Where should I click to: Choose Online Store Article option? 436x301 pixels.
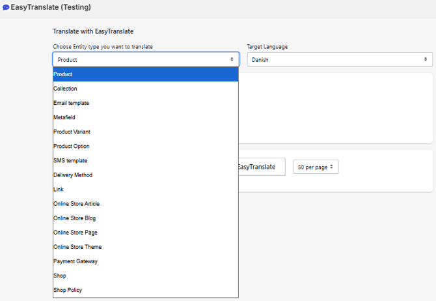pyautogui.click(x=77, y=204)
